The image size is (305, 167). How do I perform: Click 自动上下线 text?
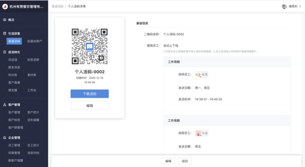[x=171, y=46]
